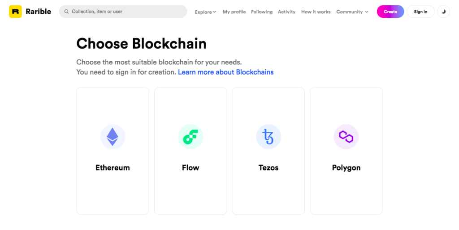Choose the Ethereum card label
The height and width of the screenshot is (230, 459).
pos(113,168)
